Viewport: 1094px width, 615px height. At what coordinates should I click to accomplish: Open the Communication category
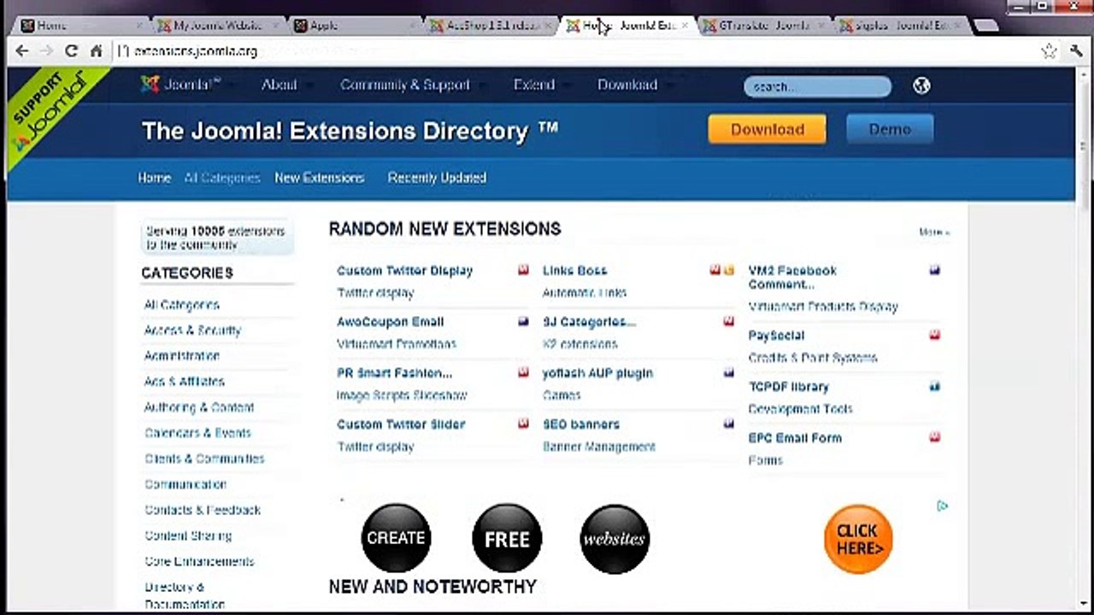[185, 483]
